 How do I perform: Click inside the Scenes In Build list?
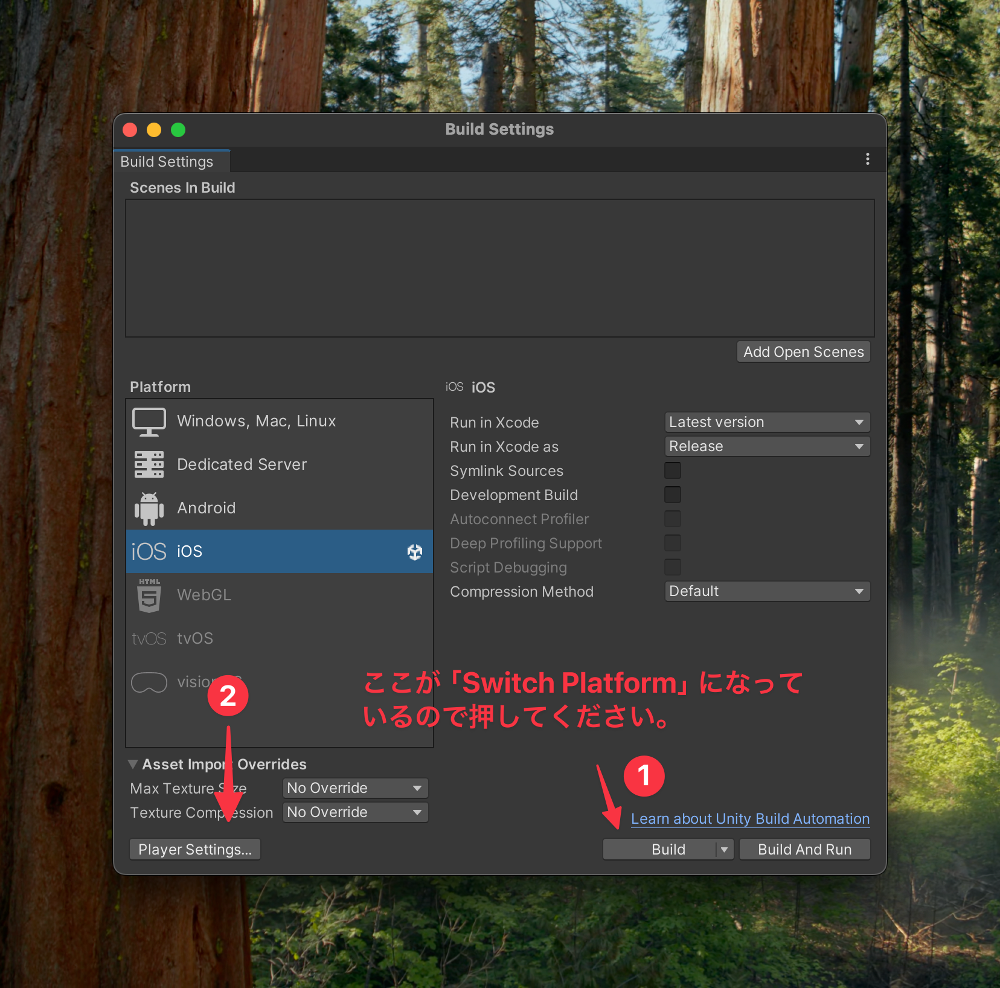(x=500, y=268)
